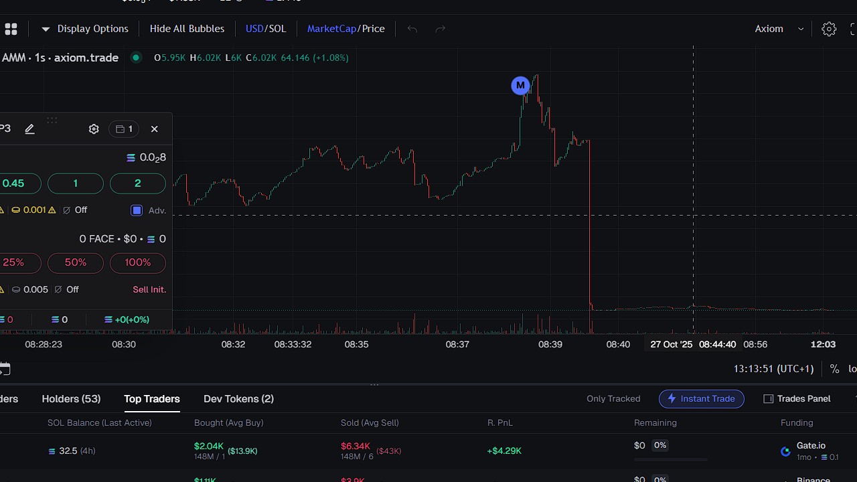Open the Dev Tokens (2) tab
The height and width of the screenshot is (482, 857).
pos(238,398)
